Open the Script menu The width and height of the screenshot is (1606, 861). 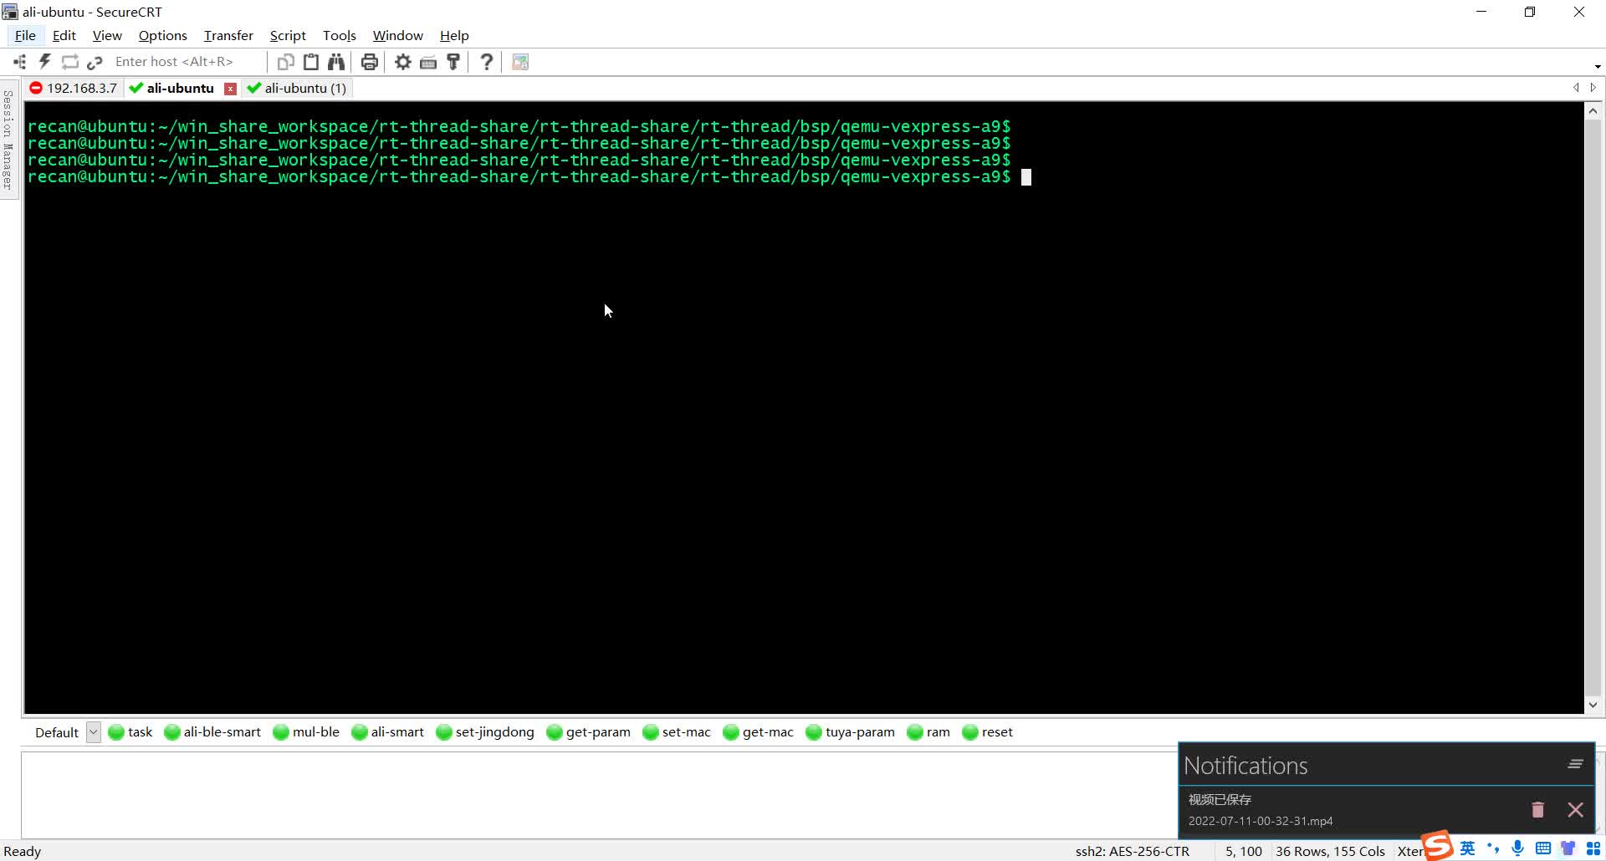[288, 35]
